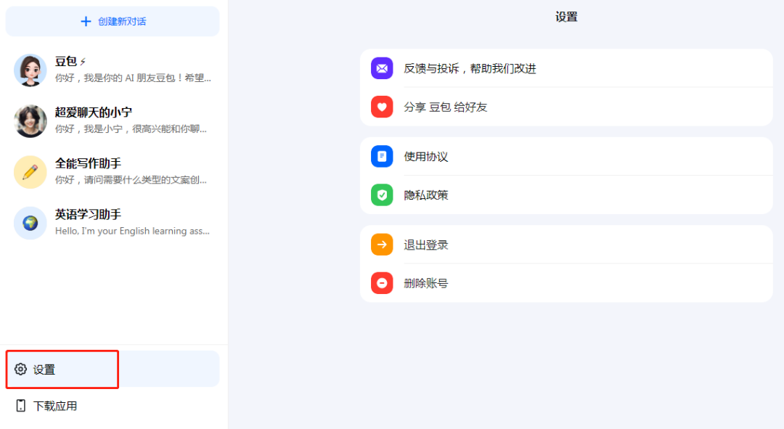The height and width of the screenshot is (429, 784).
Task: Click the preview 你好，请问需要什么类型的文案创
Action: pyautogui.click(x=131, y=180)
